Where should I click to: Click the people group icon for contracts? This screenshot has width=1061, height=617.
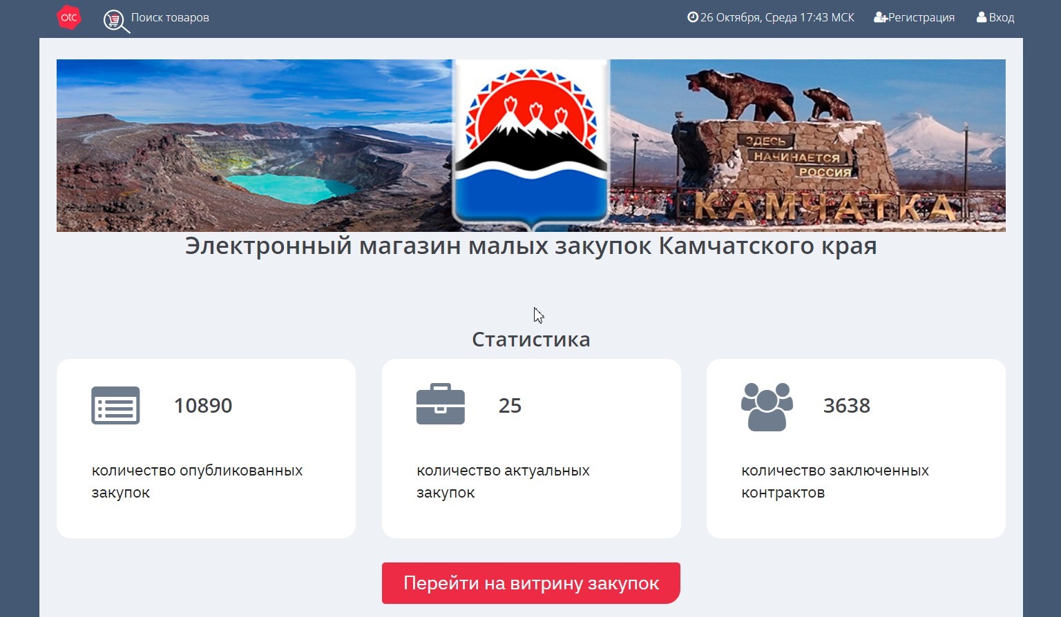pos(767,407)
